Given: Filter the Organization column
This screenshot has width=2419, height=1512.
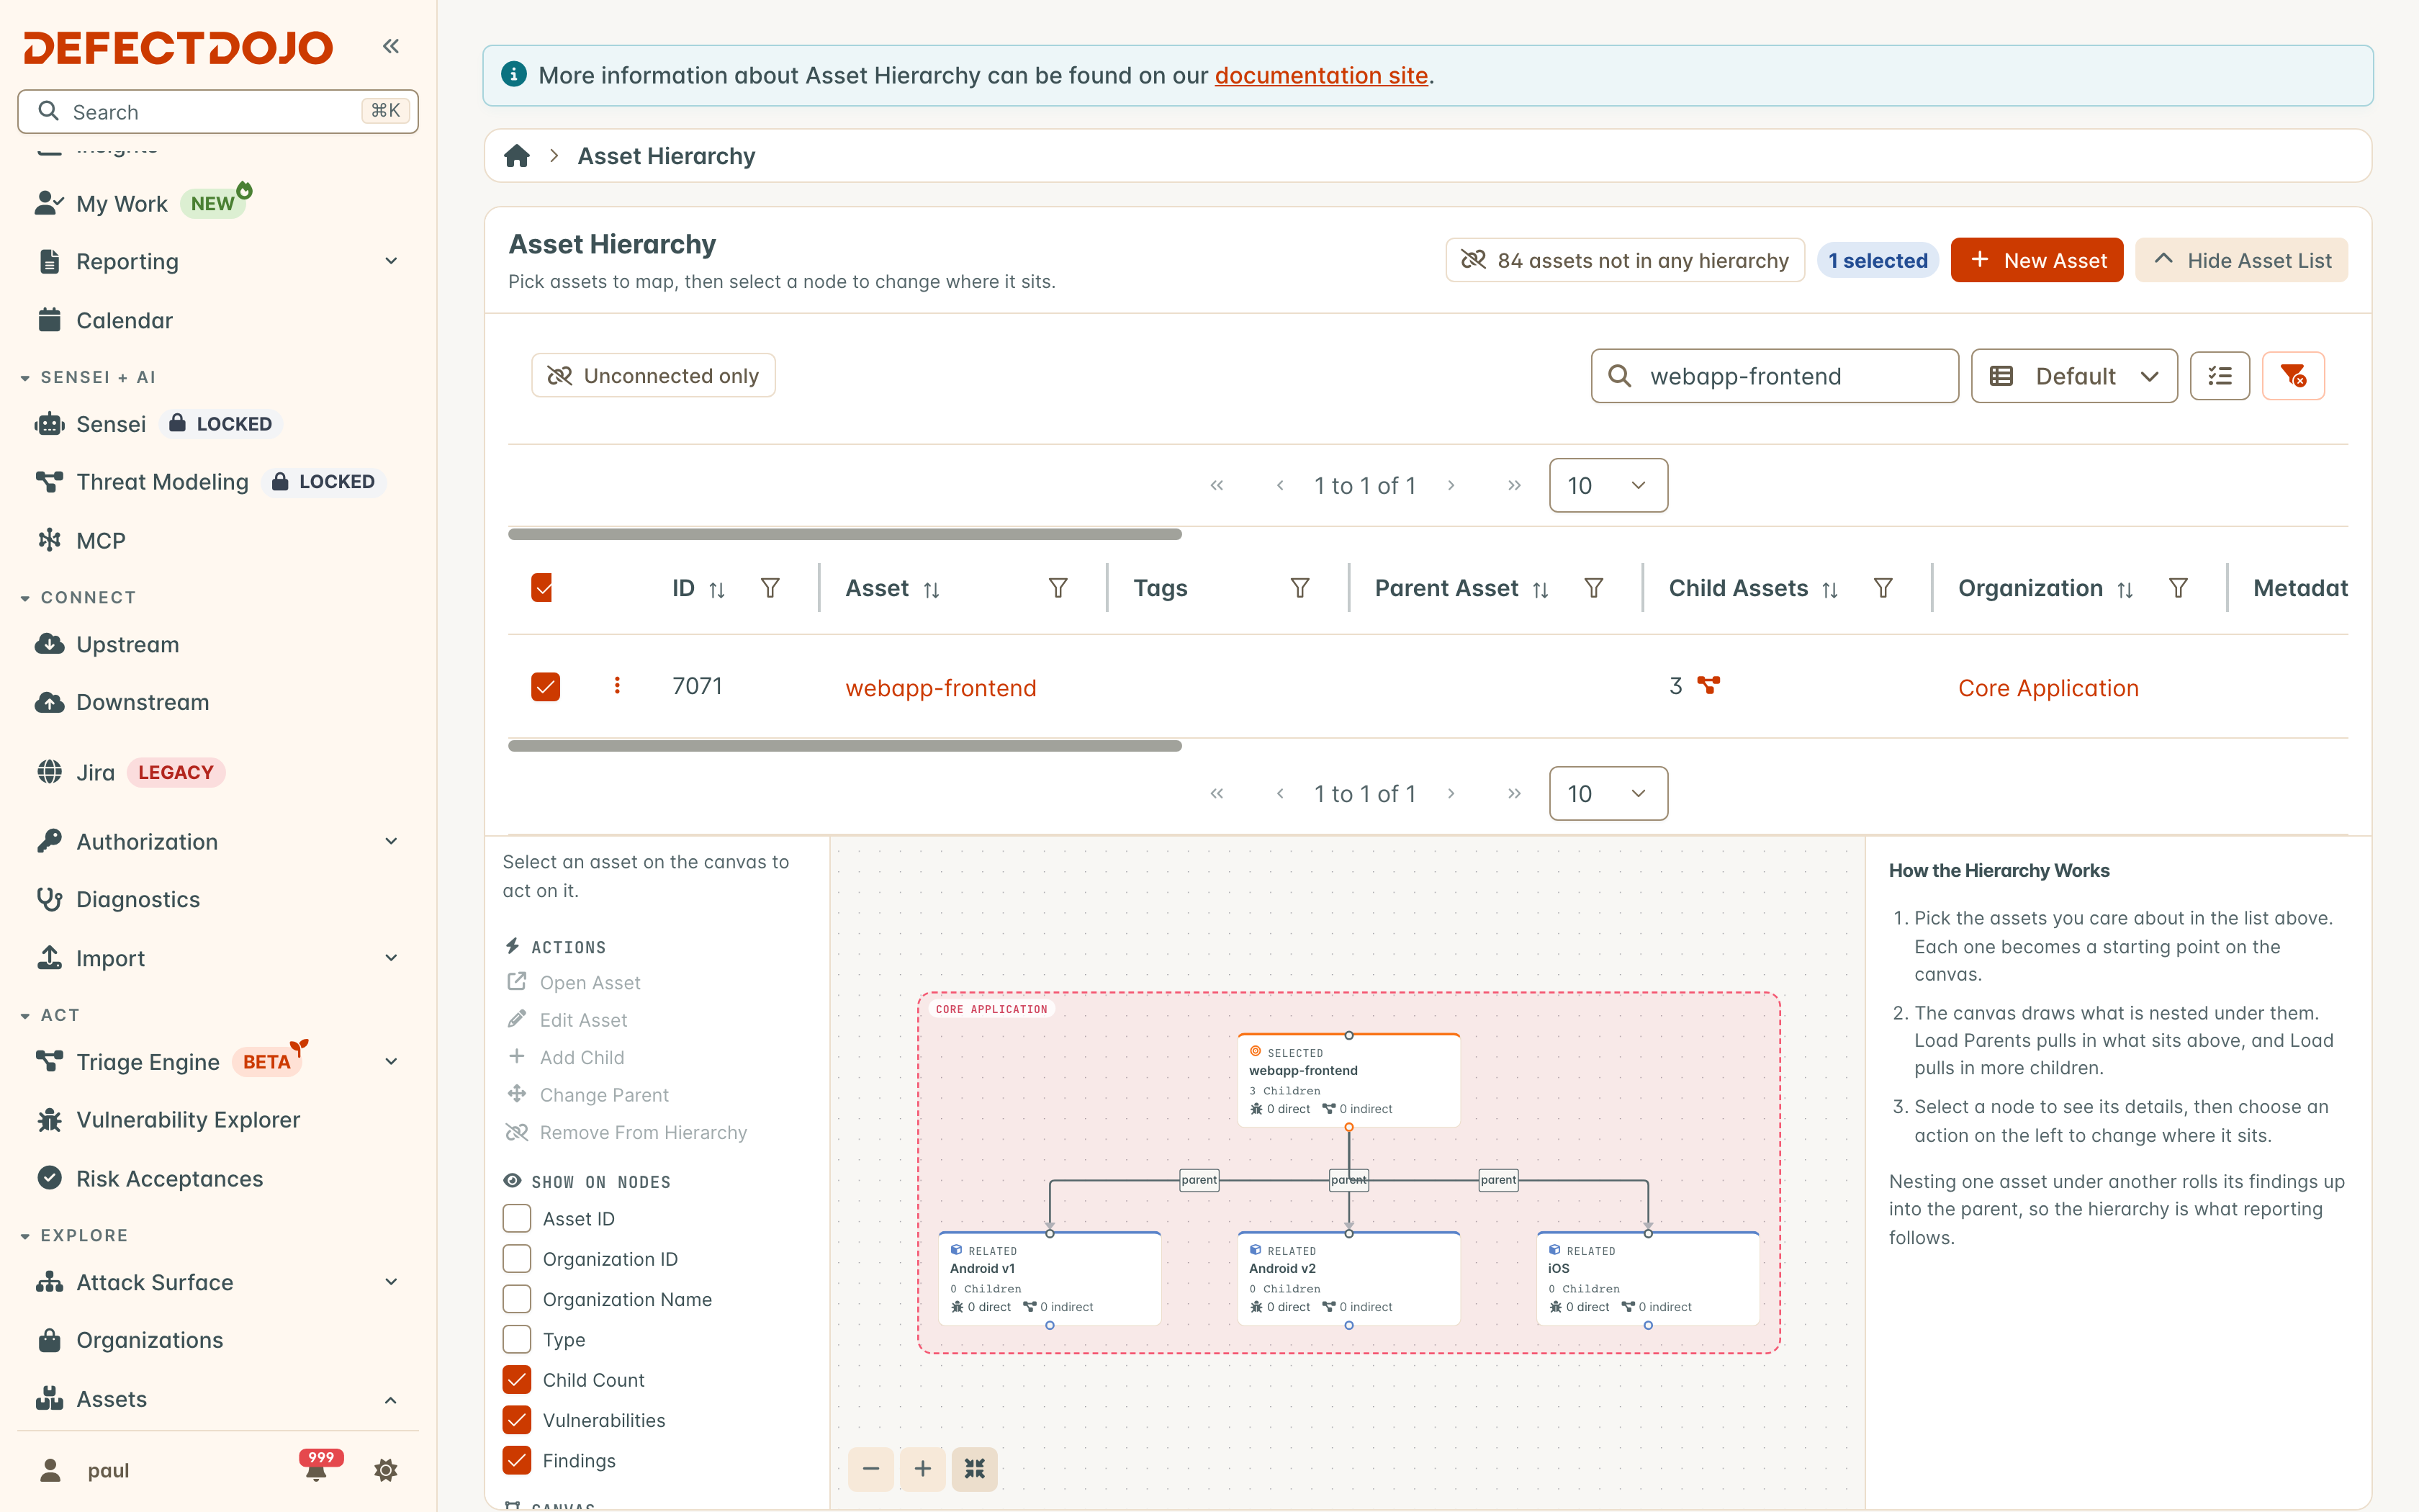Looking at the screenshot, I should point(2178,588).
